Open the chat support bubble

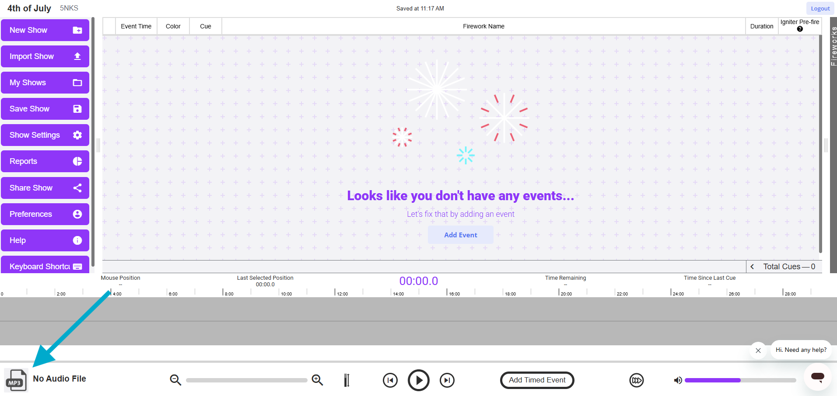pyautogui.click(x=817, y=377)
